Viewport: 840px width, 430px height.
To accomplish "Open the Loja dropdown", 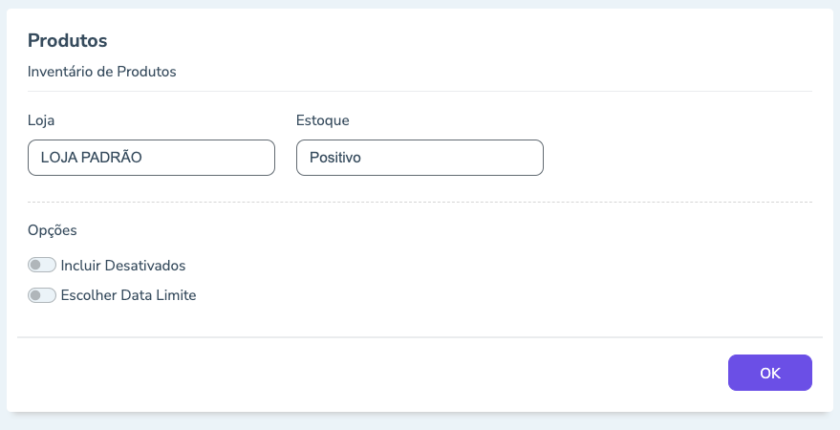I will (x=151, y=158).
